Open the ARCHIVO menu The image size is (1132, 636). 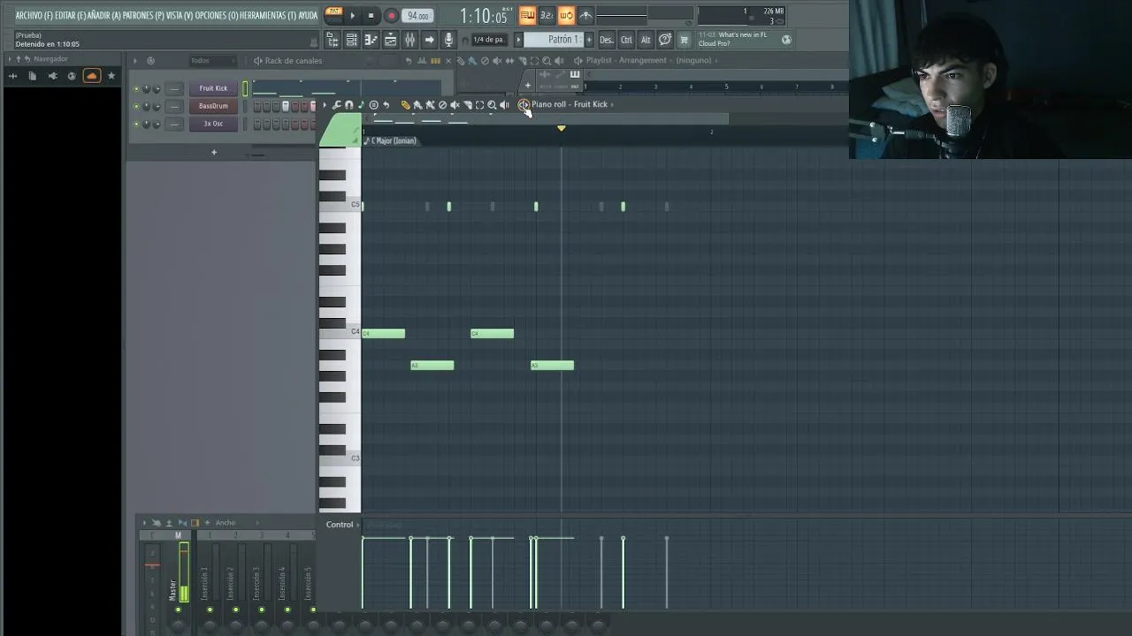click(x=34, y=15)
